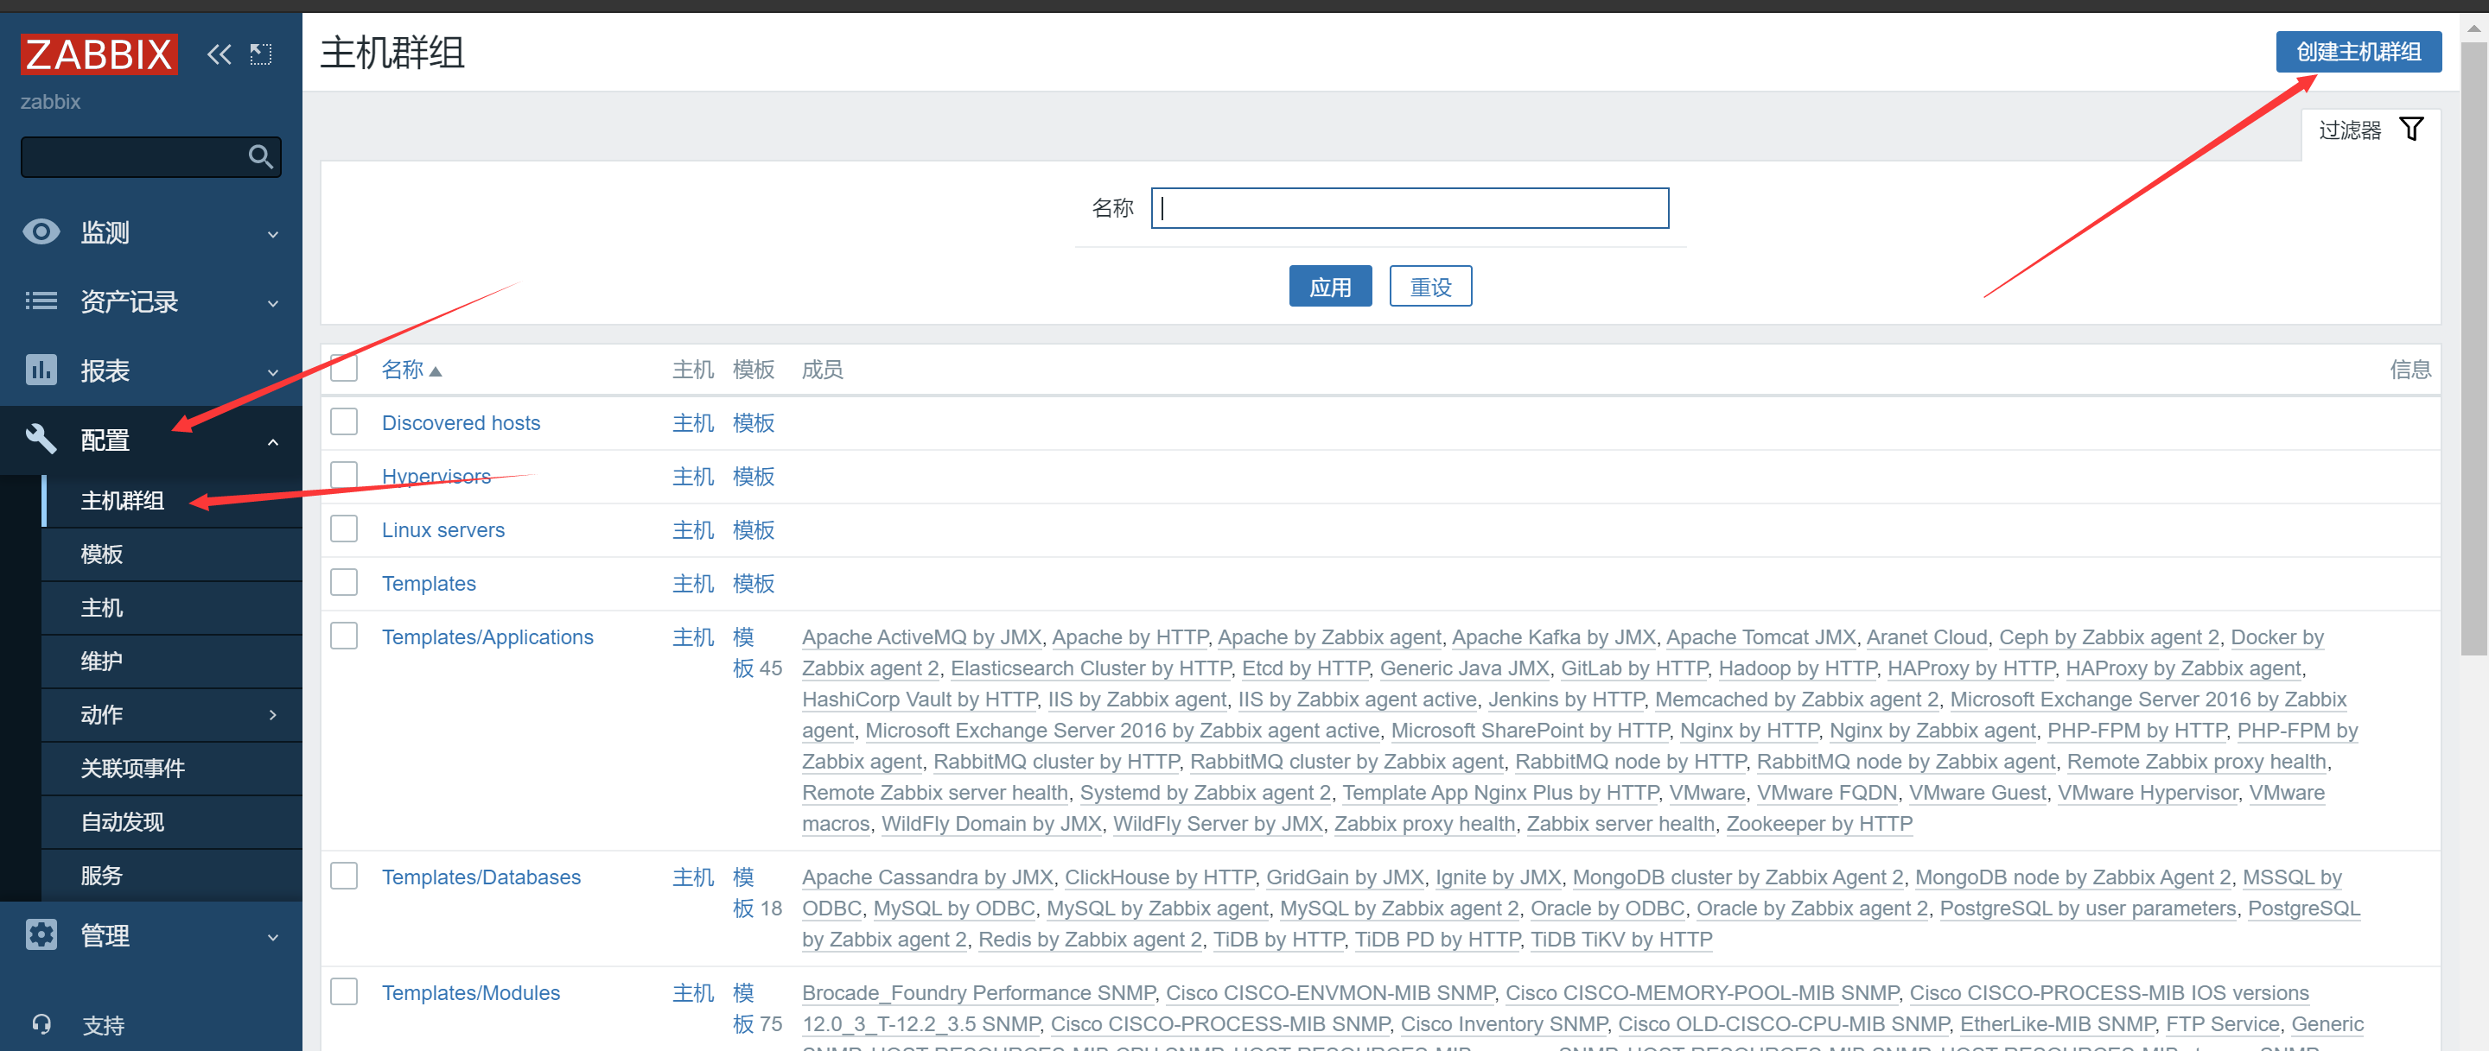Open the Templates/Databases group link
2489x1051 pixels.
[481, 877]
